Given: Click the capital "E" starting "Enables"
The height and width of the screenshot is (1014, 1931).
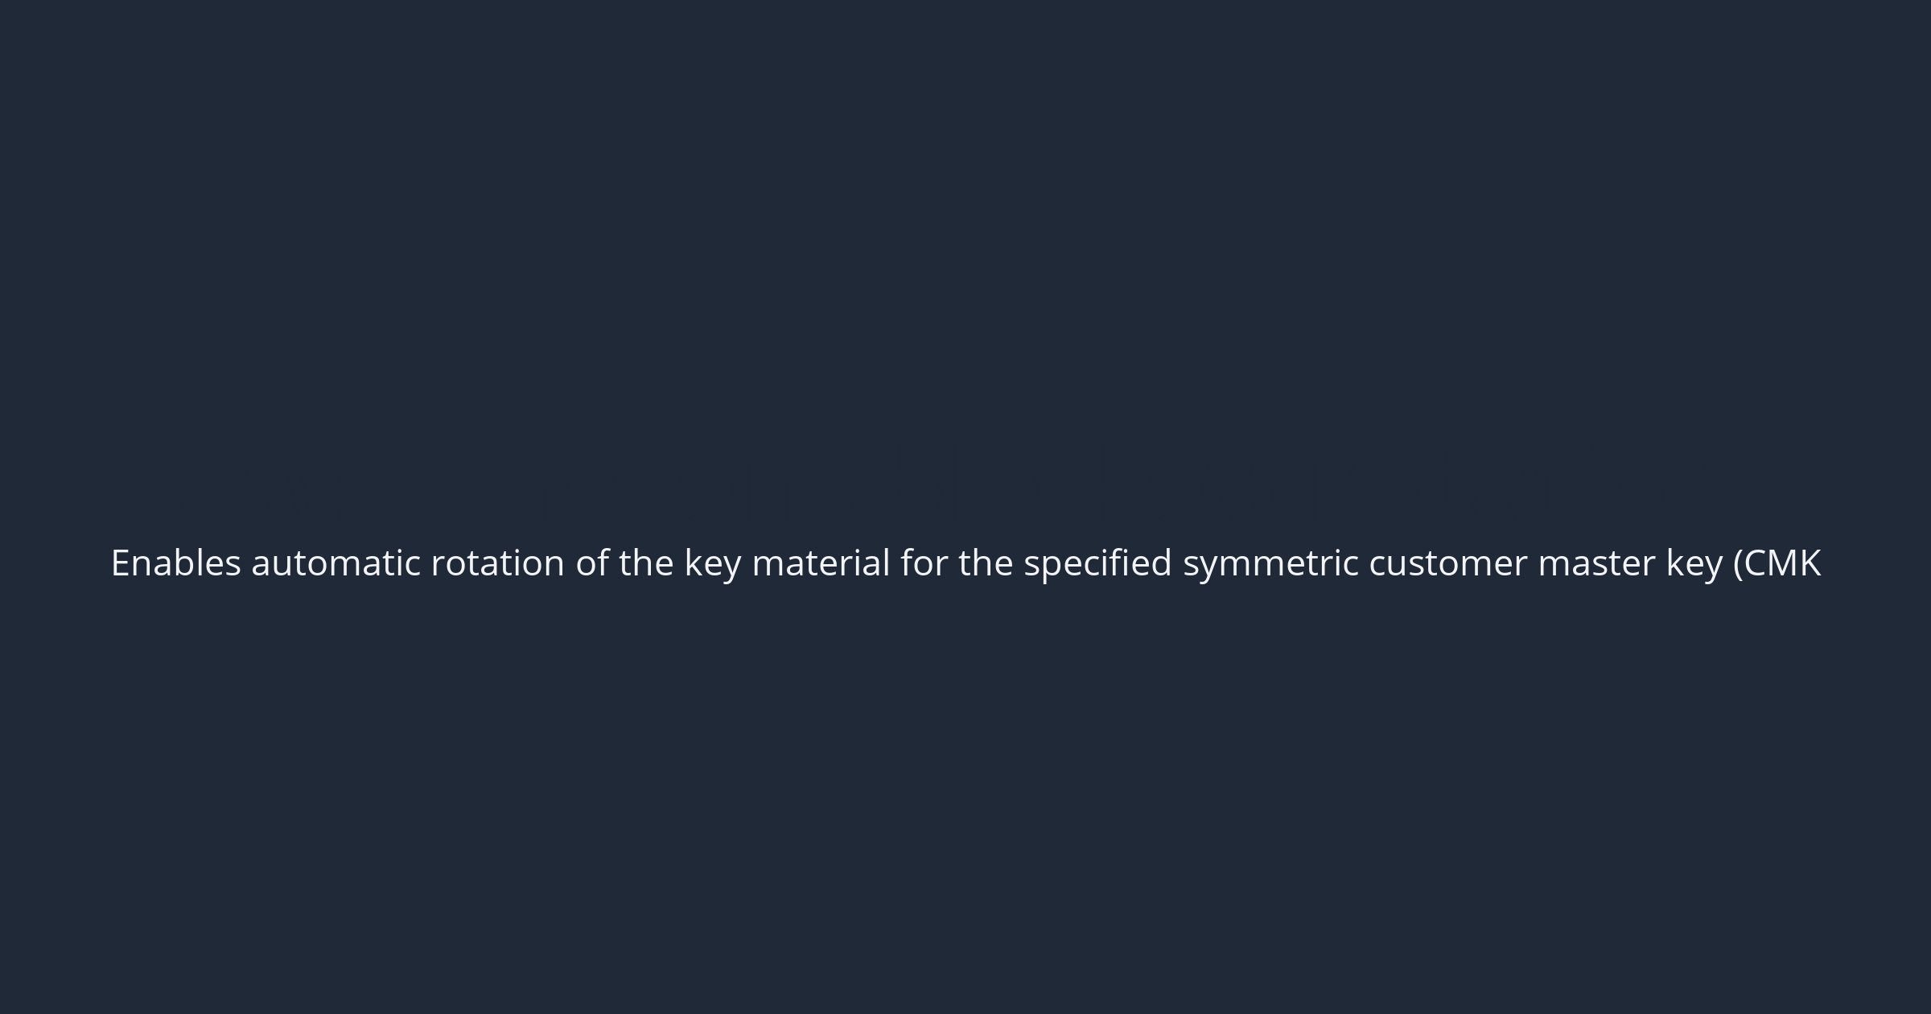Looking at the screenshot, I should click(x=118, y=563).
